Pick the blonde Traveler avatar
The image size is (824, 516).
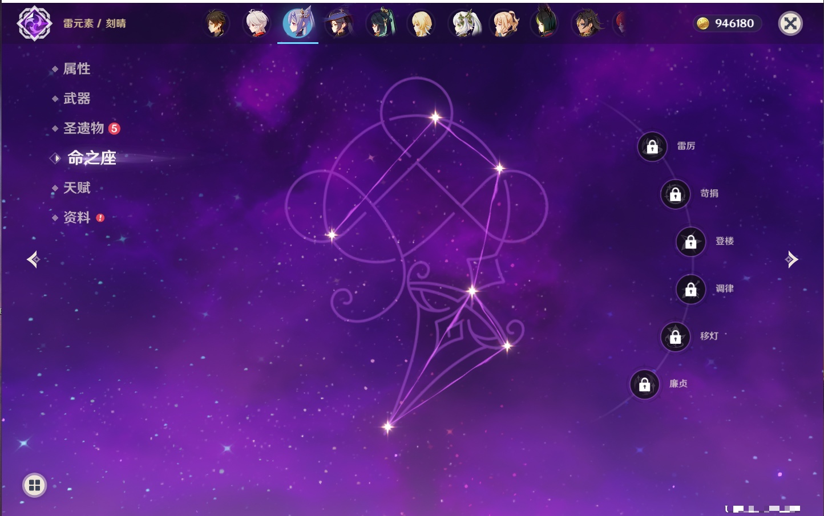coord(422,24)
